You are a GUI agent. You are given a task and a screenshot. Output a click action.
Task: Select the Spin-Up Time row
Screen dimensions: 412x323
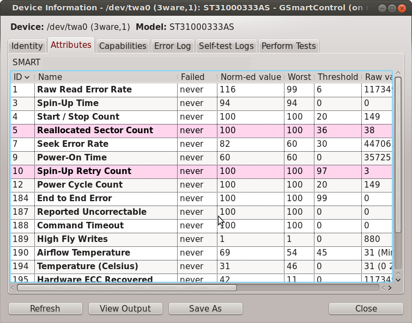[x=202, y=103]
